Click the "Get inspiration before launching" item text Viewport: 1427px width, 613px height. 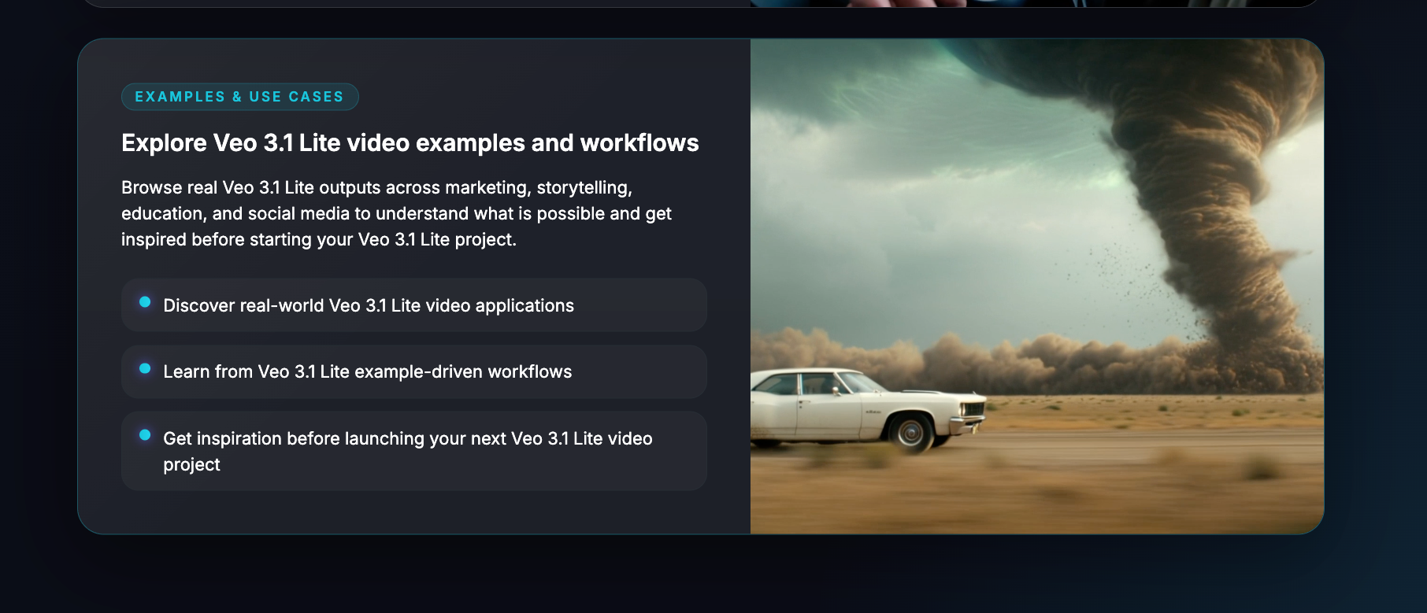[407, 438]
